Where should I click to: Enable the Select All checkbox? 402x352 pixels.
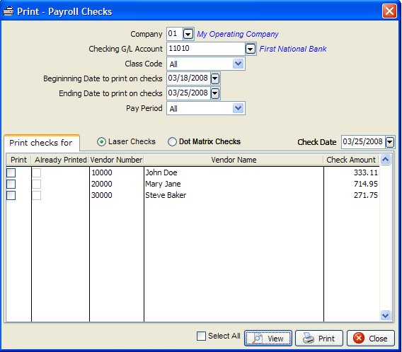pos(201,336)
